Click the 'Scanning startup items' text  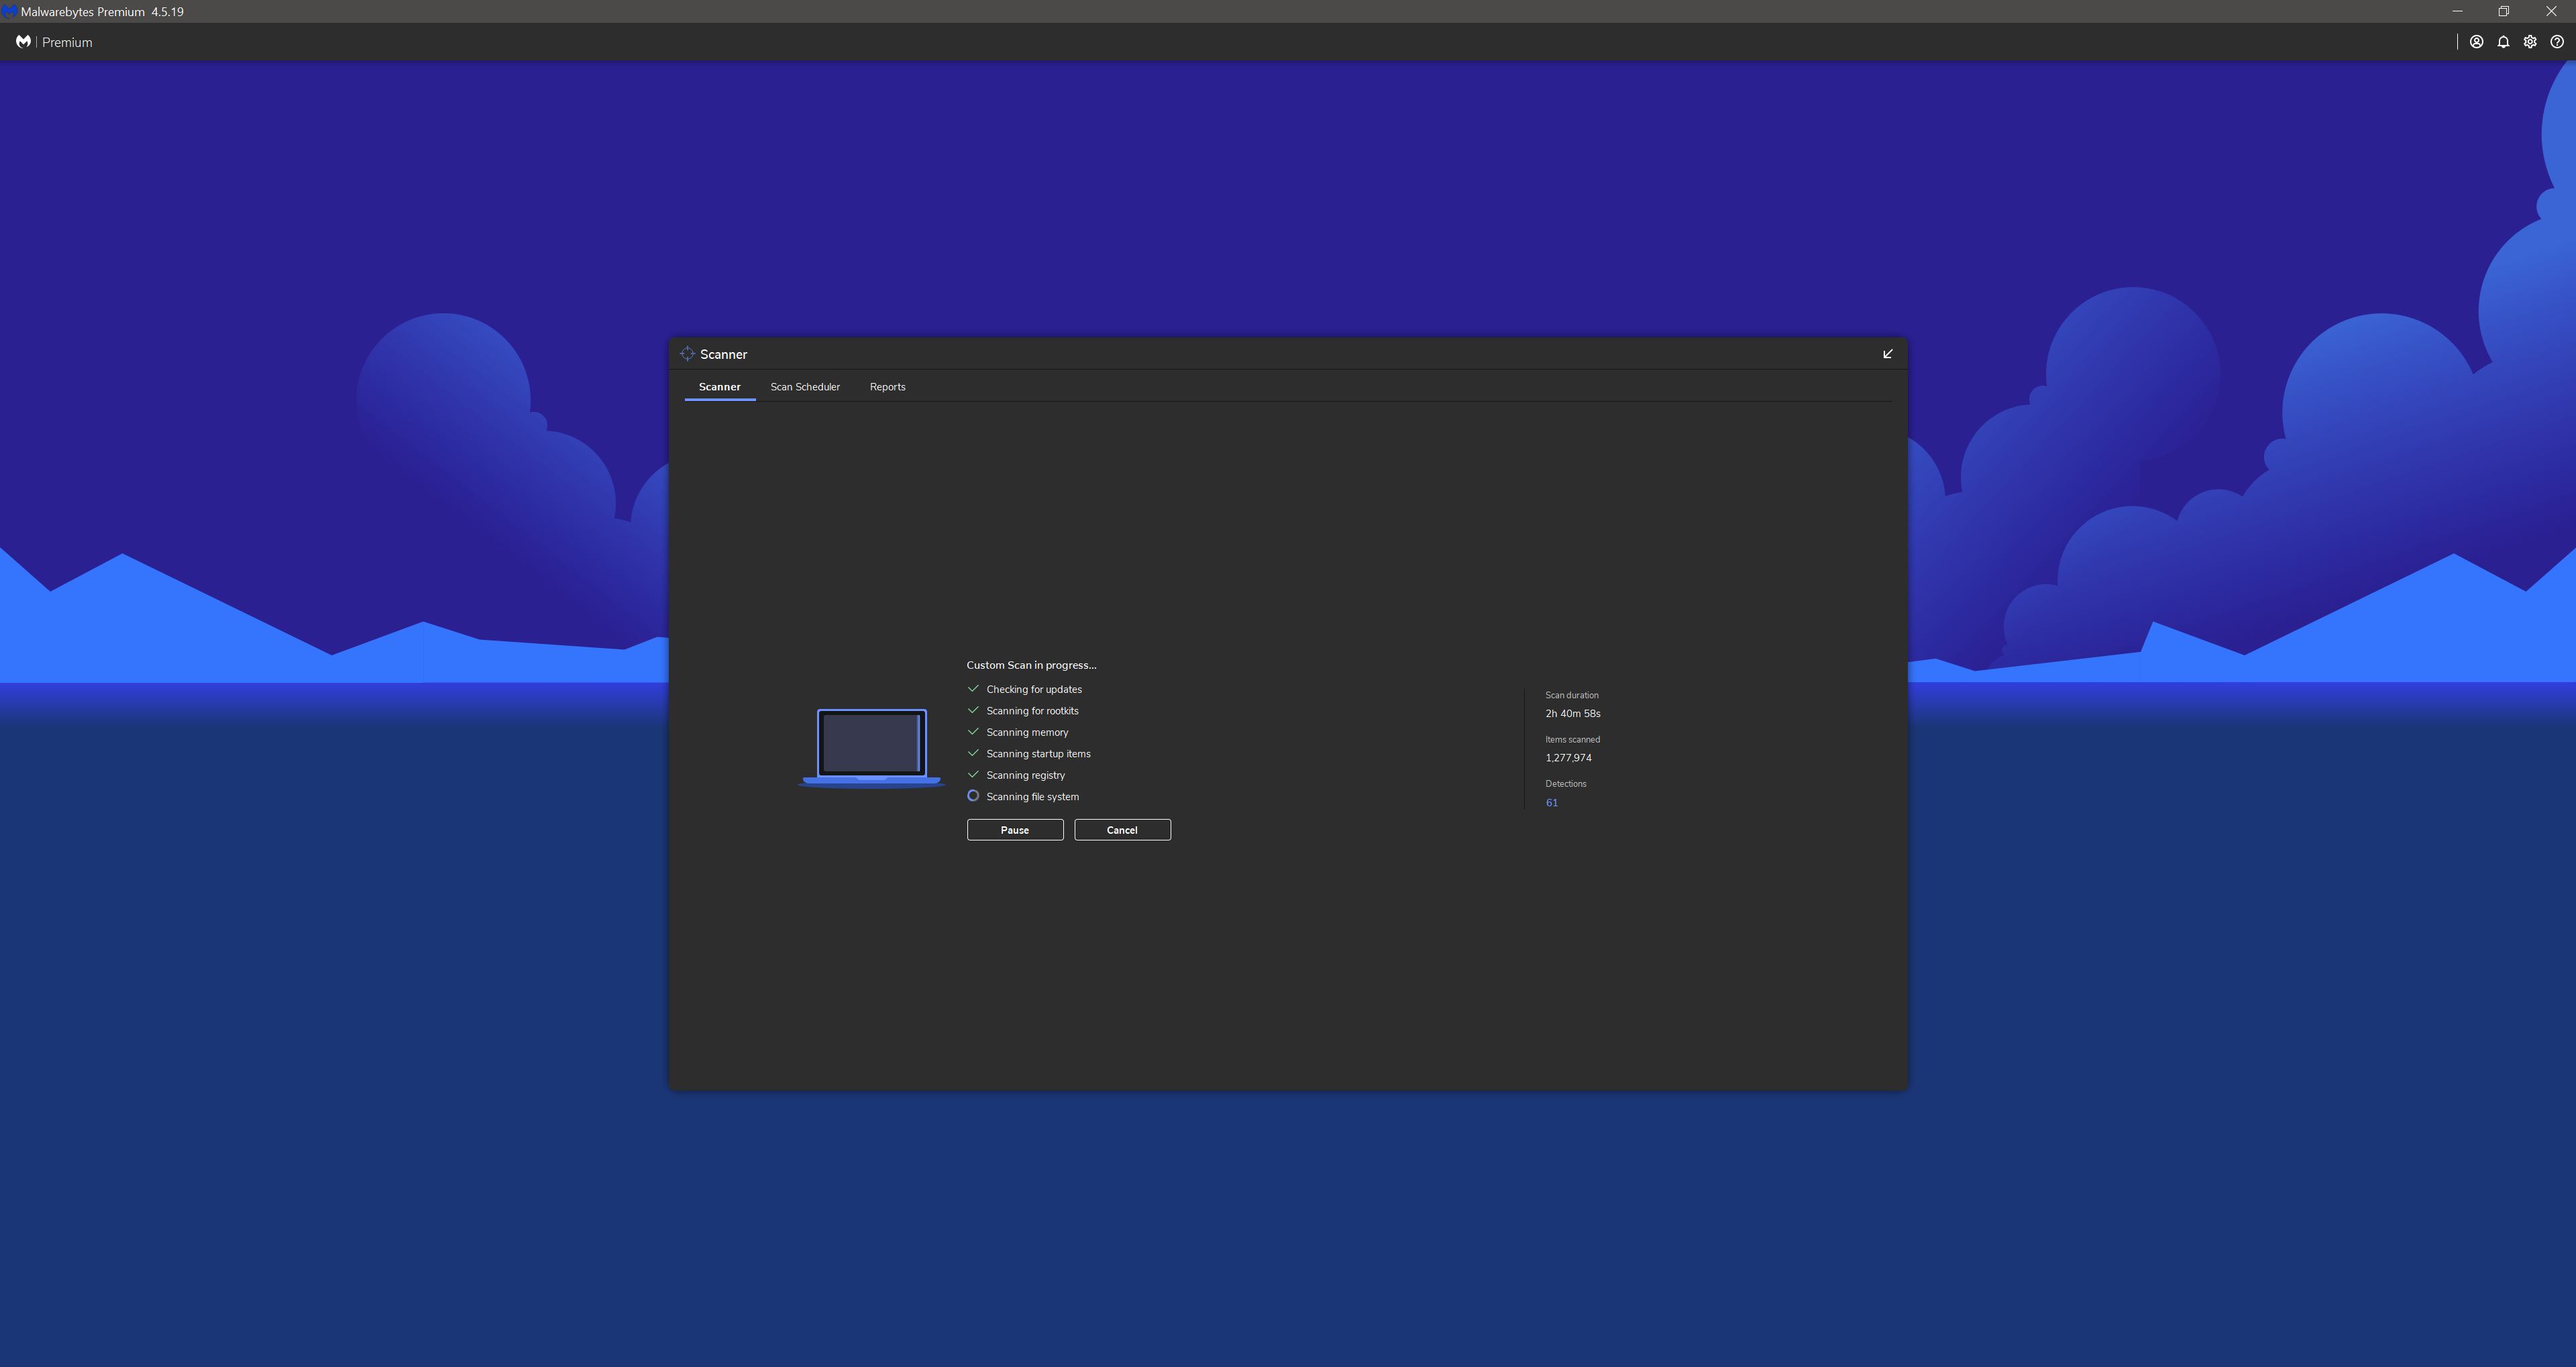(x=1038, y=754)
